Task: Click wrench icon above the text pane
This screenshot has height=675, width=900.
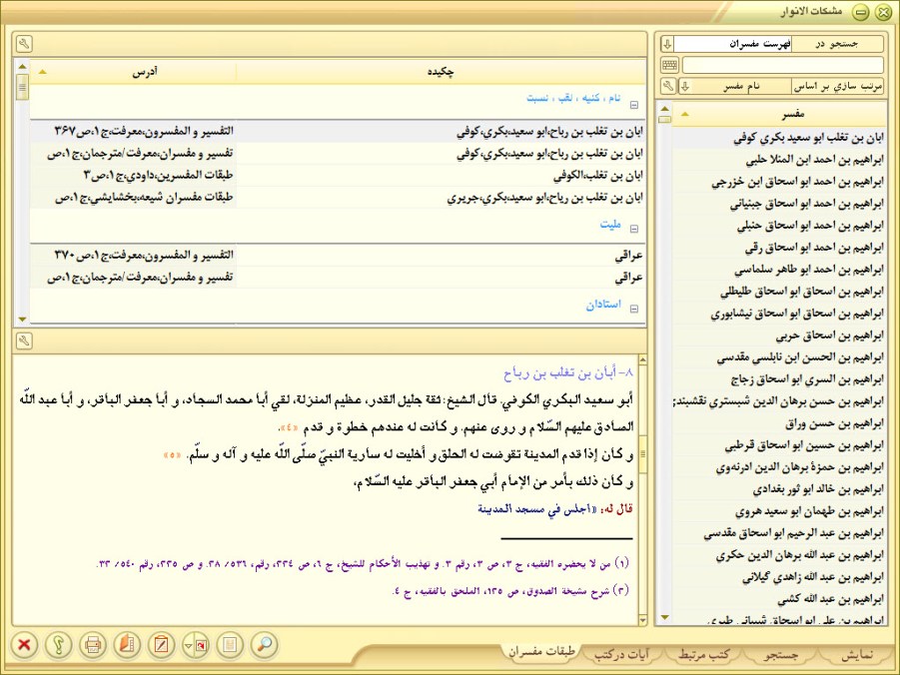Action: click(24, 340)
